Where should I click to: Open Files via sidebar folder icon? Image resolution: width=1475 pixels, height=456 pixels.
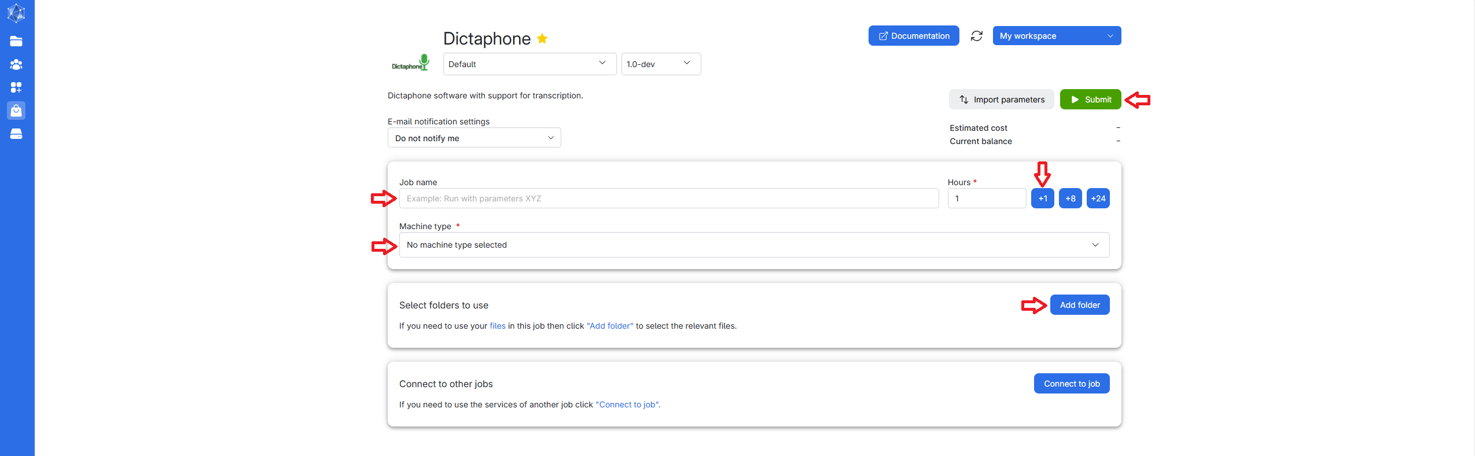tap(16, 41)
